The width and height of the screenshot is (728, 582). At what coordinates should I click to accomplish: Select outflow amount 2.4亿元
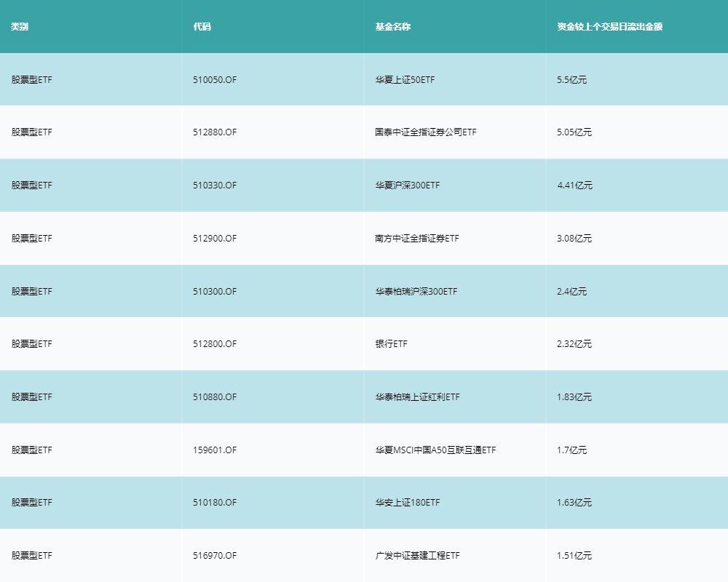point(571,291)
